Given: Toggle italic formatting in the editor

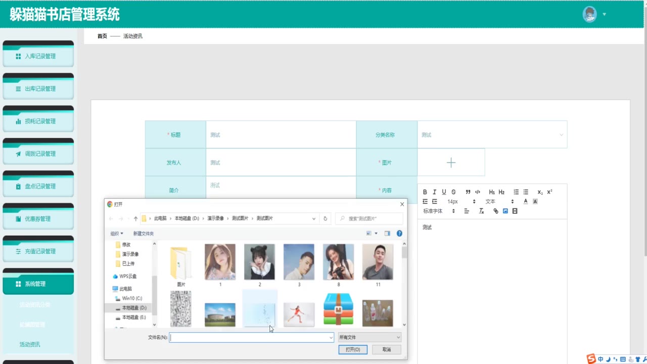Looking at the screenshot, I should coord(434,192).
